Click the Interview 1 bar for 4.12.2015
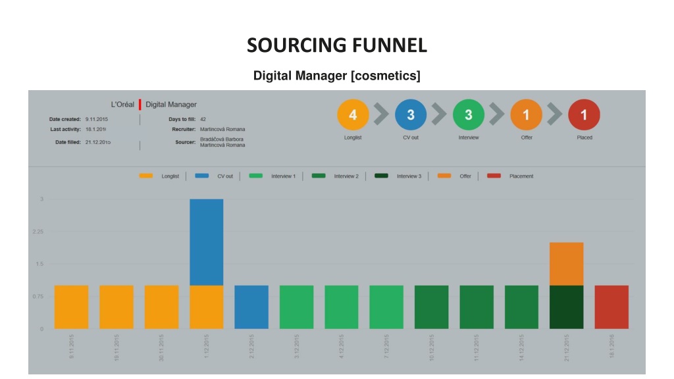This screenshot has height=379, width=674. 342,307
